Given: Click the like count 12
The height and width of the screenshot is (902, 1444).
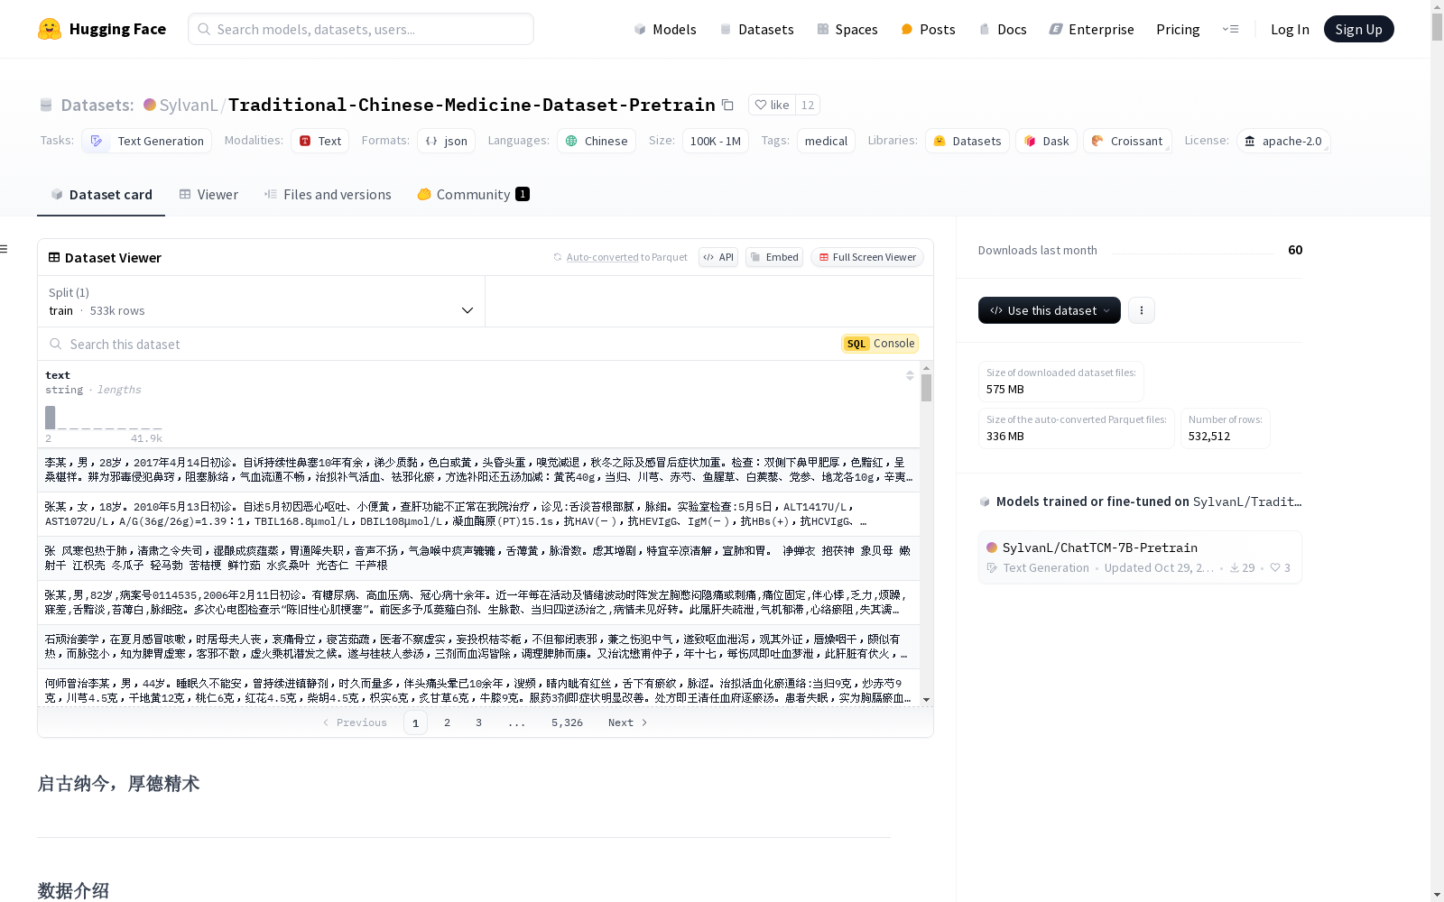Looking at the screenshot, I should pyautogui.click(x=808, y=105).
